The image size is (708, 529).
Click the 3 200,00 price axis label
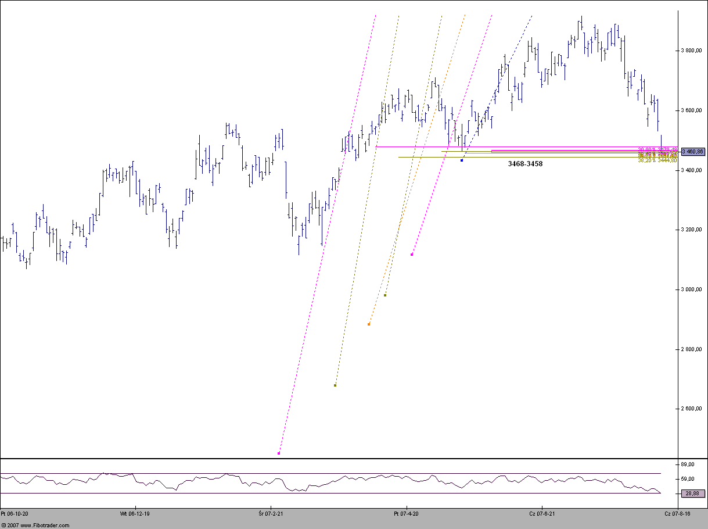(692, 230)
